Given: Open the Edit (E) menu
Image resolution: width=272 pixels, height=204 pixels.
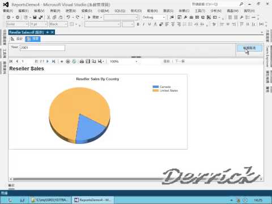Looking at the screenshot, I should (x=23, y=11).
